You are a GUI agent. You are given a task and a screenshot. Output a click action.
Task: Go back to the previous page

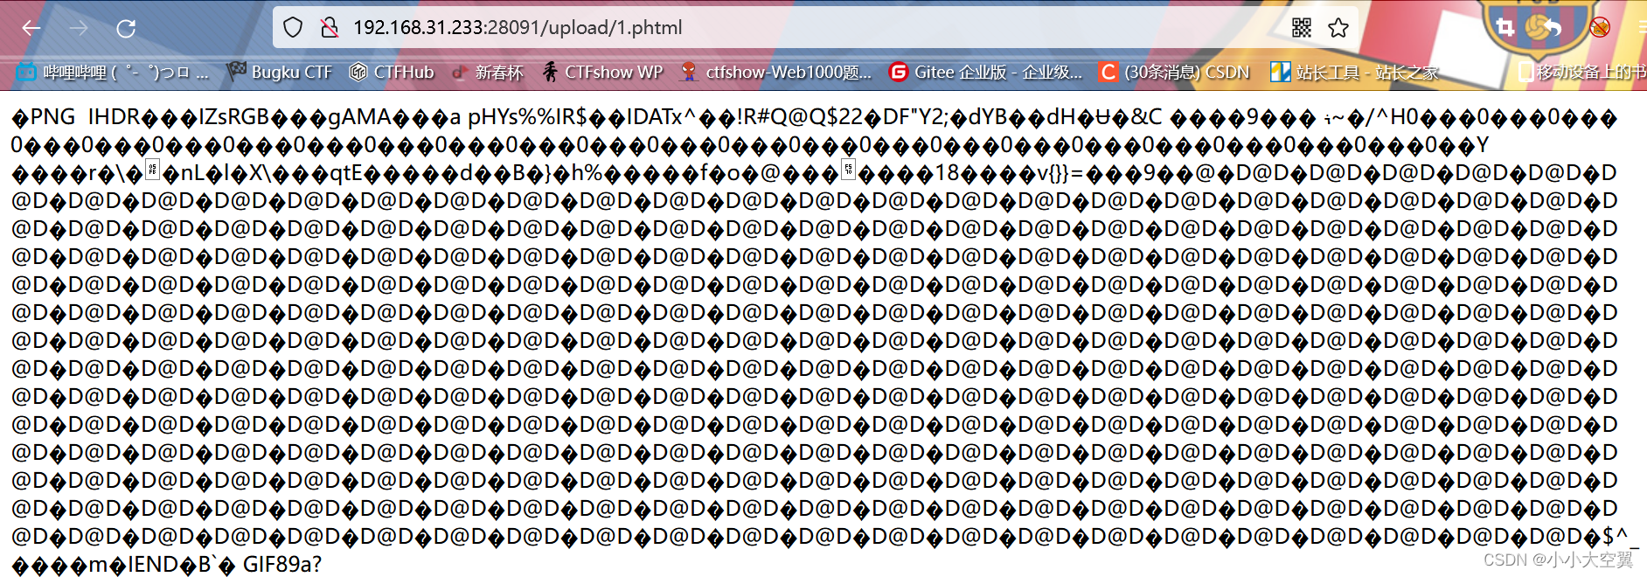pyautogui.click(x=31, y=28)
